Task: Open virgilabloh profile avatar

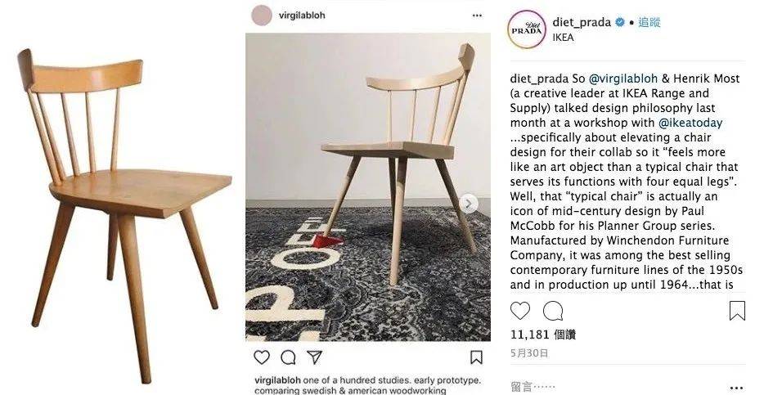Action: tap(262, 15)
